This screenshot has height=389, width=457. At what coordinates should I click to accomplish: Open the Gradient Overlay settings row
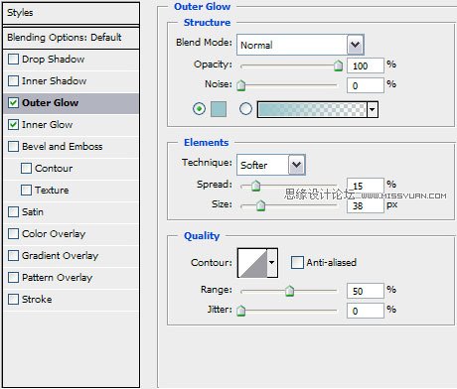(71, 256)
